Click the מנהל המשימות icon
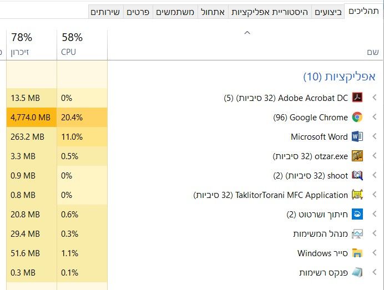384x290 pixels. (357, 234)
